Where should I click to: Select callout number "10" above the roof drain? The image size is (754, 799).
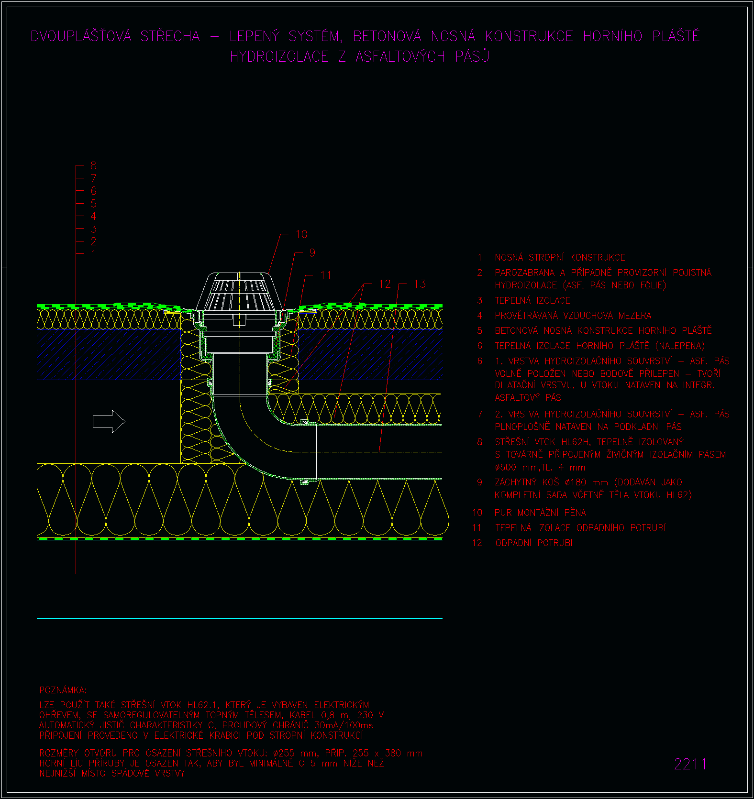[x=301, y=234]
